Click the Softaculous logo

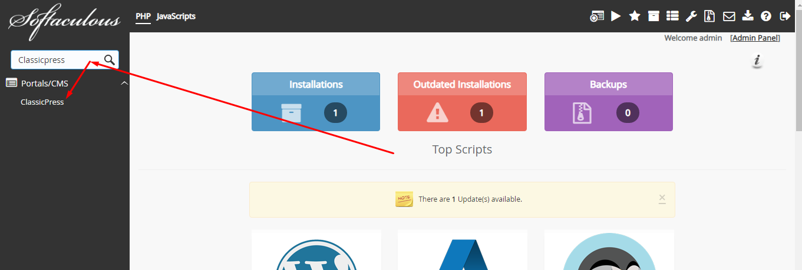[64, 22]
